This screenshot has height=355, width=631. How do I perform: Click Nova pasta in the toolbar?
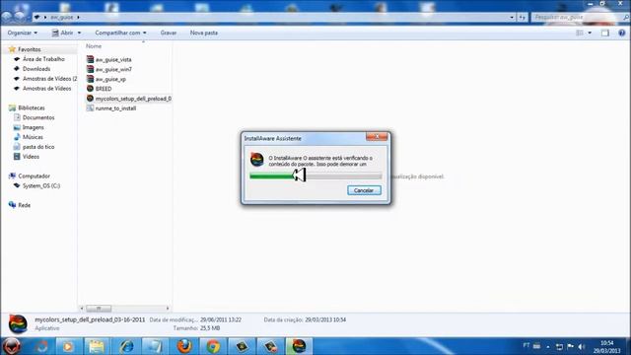pyautogui.click(x=204, y=33)
